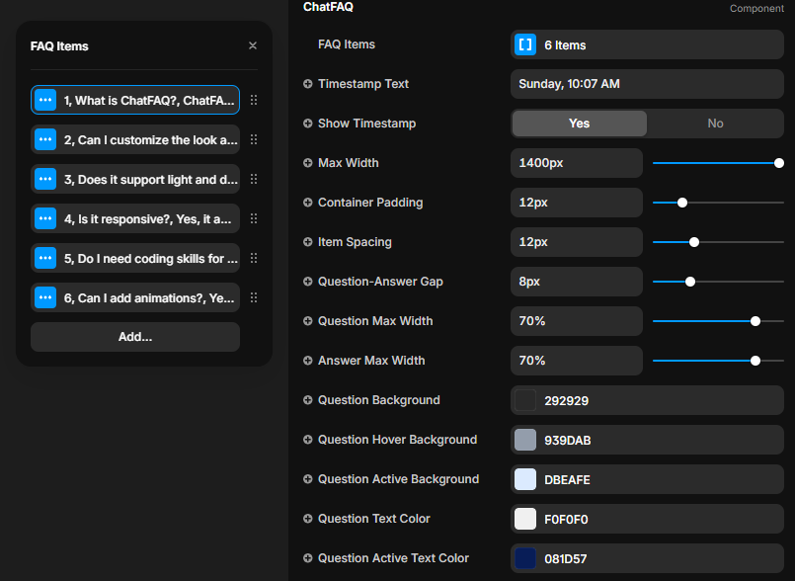795x581 pixels.
Task: Grab the drag handle for FAQ item 2
Action: click(254, 139)
